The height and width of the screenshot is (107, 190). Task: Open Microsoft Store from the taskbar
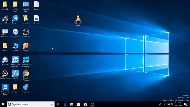click(x=78, y=104)
